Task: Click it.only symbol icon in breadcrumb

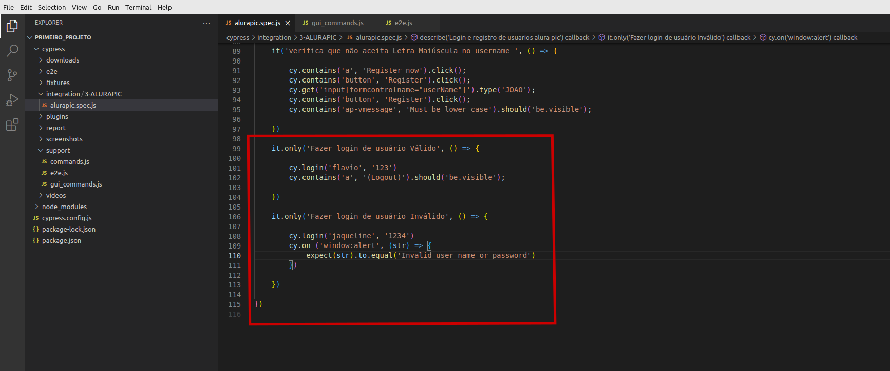Action: pyautogui.click(x=602, y=37)
